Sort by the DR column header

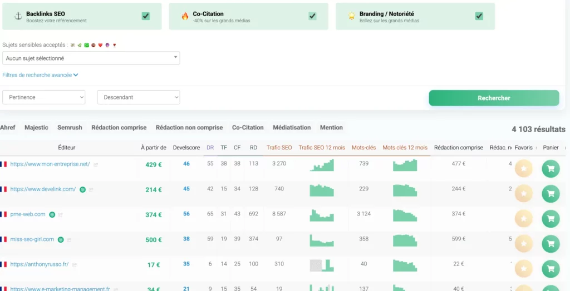210,148
